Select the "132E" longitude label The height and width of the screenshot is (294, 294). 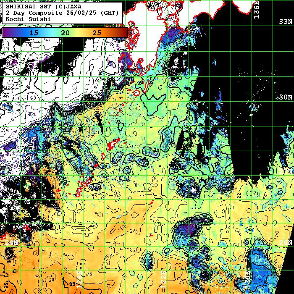[x=164, y=278]
